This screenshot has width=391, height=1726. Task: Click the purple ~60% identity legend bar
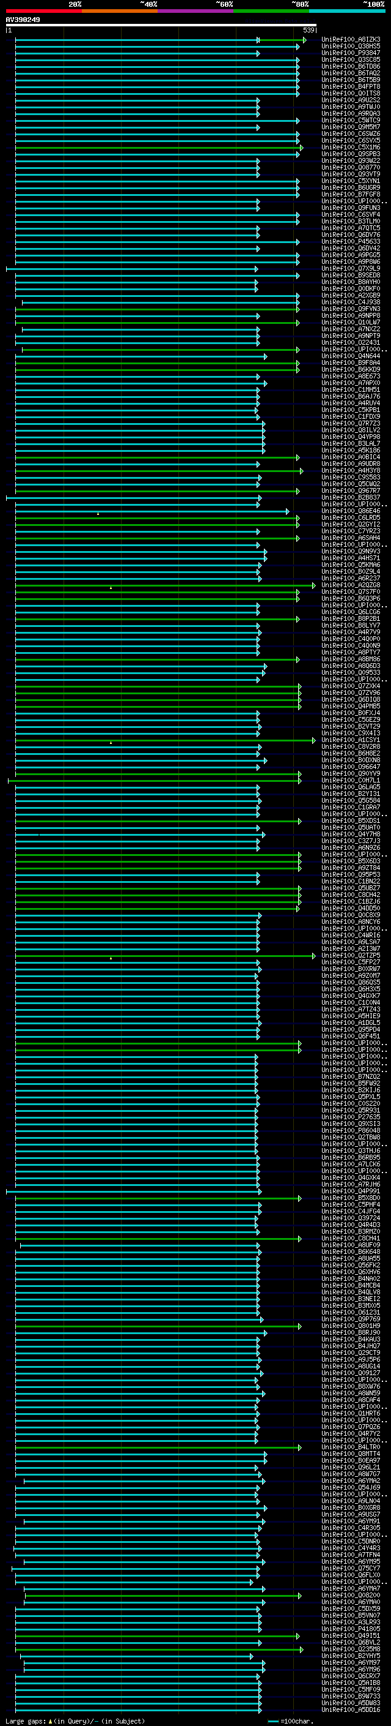click(196, 11)
